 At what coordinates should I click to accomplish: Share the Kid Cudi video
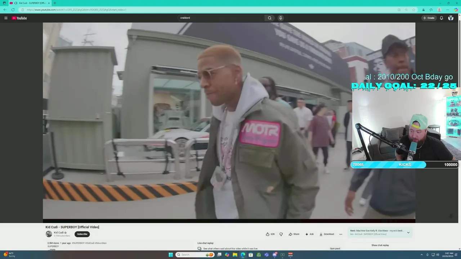[x=294, y=234]
